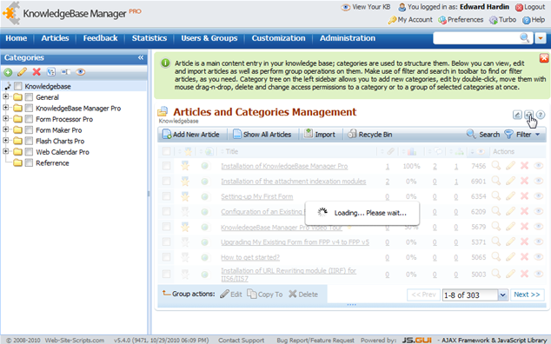Viewport: 551px width, 344px height.
Task: Click the Turbo link
Action: click(x=503, y=20)
